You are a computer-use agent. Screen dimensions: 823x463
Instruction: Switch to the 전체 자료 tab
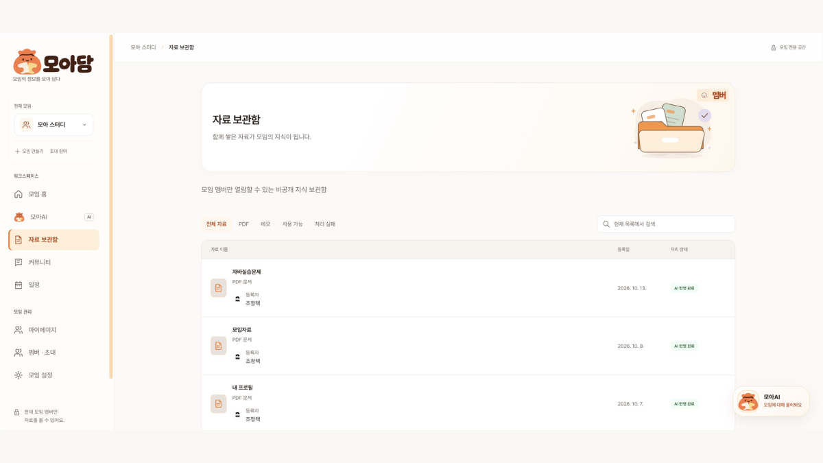(216, 224)
